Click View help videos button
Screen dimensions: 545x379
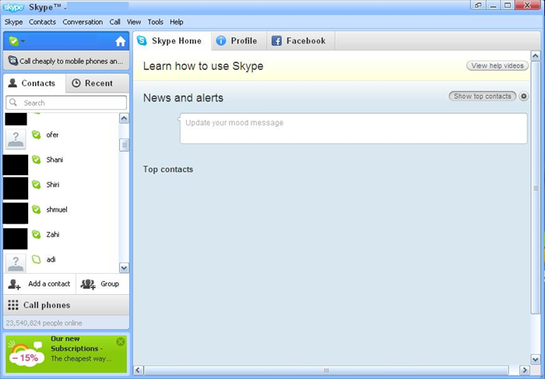(498, 65)
